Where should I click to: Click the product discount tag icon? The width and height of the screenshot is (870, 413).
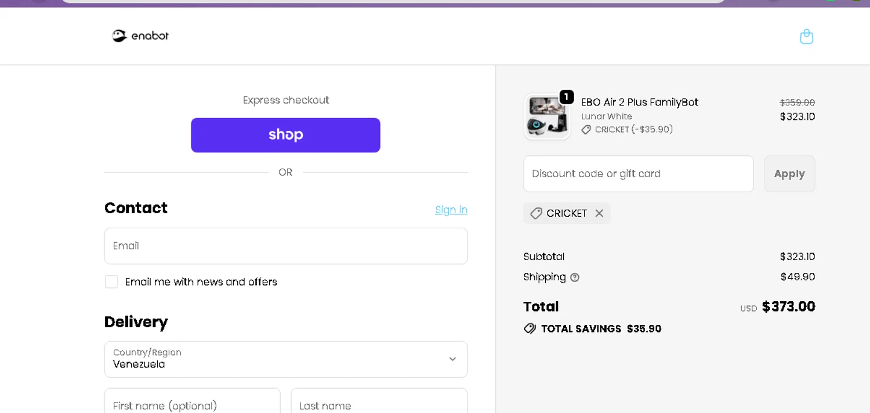point(586,130)
